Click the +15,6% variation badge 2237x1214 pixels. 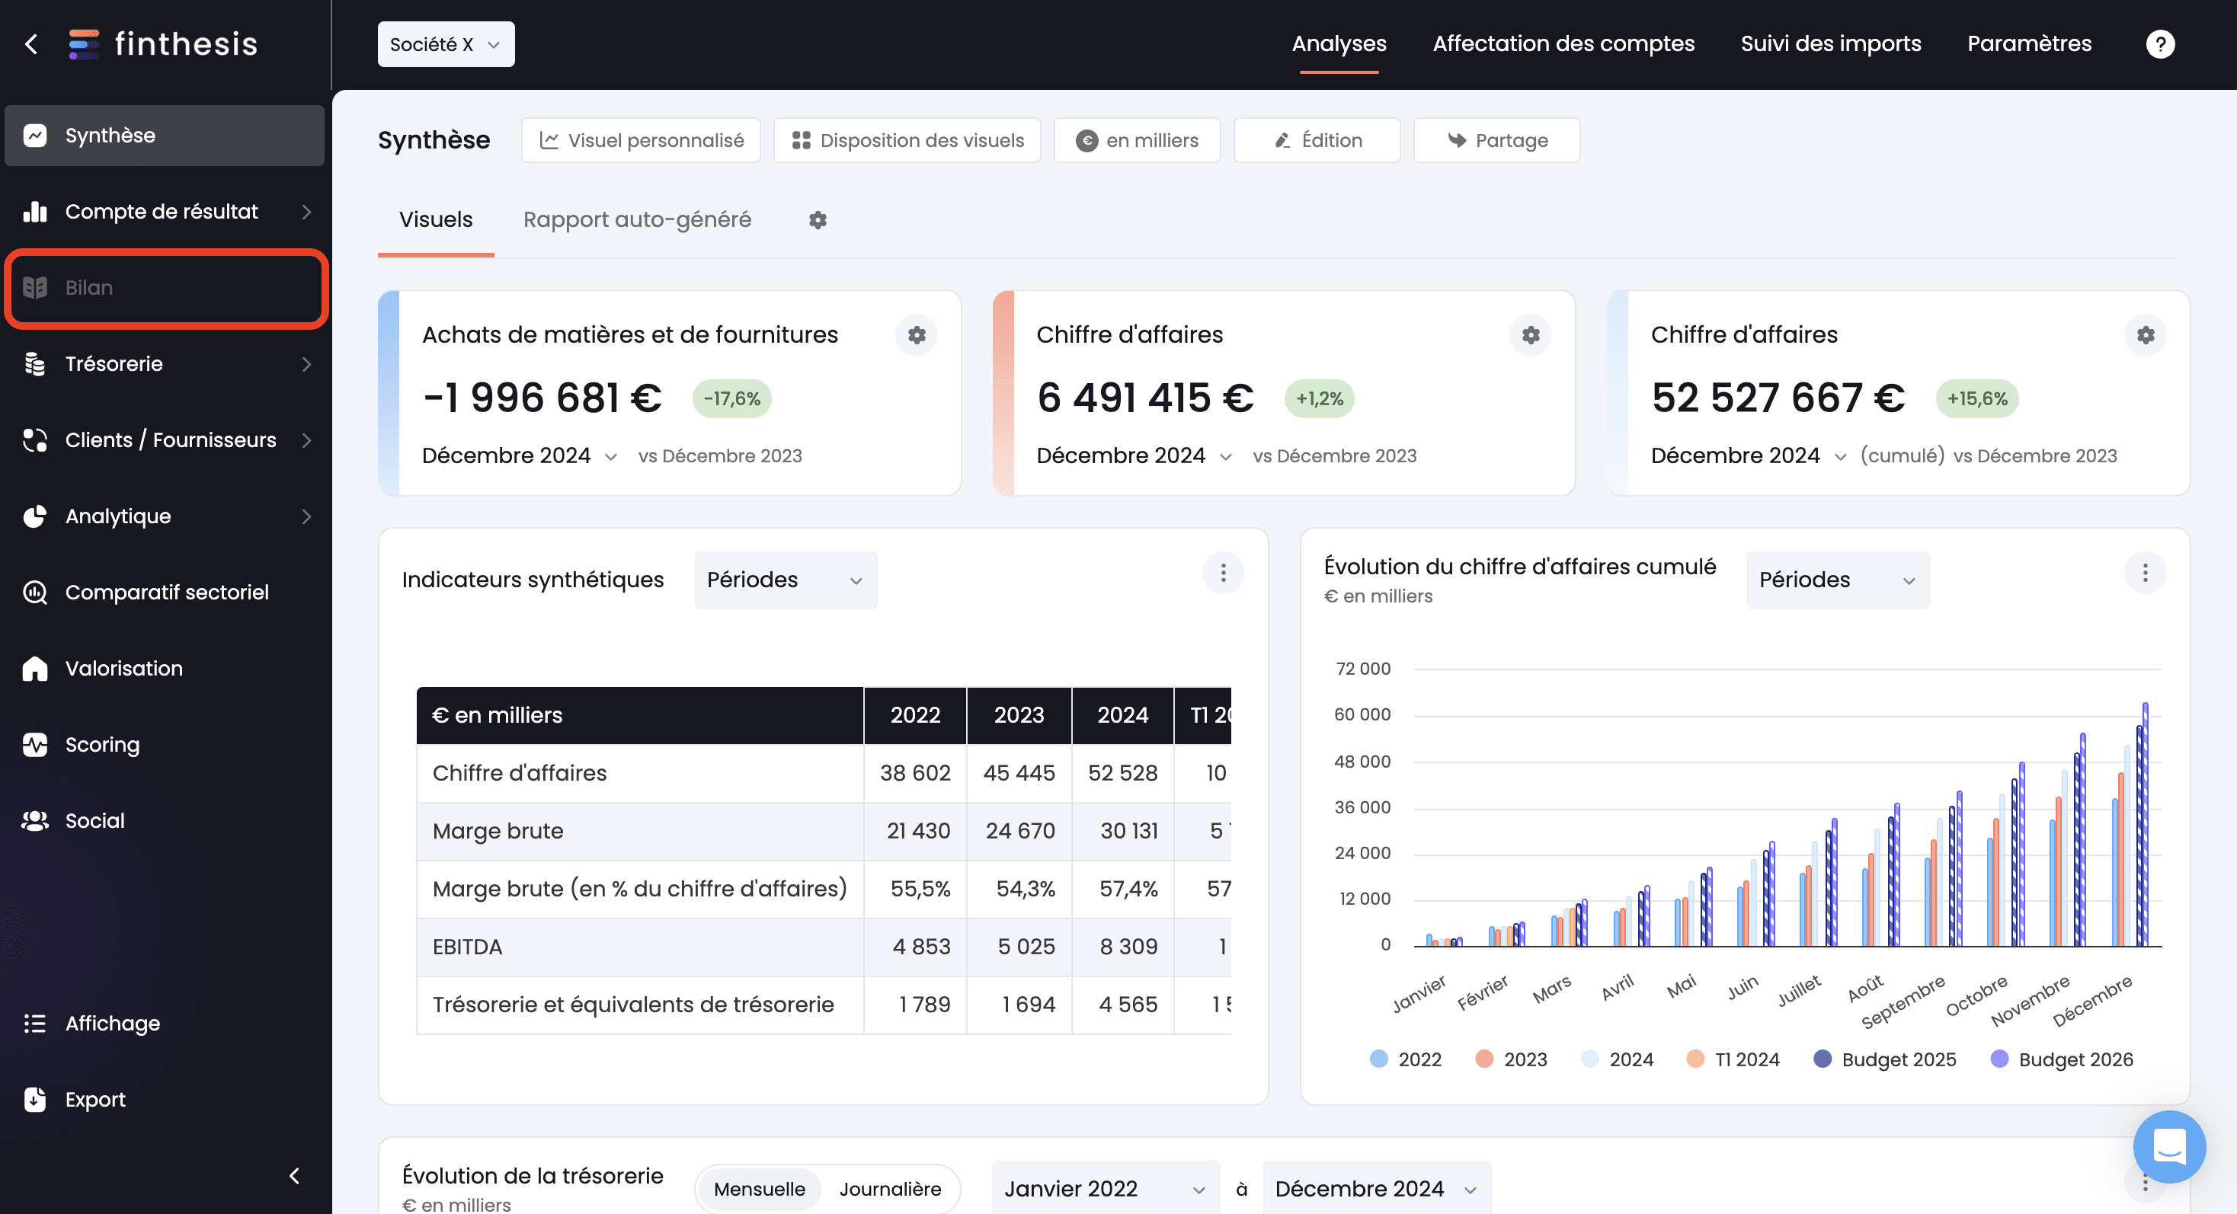(x=1976, y=398)
